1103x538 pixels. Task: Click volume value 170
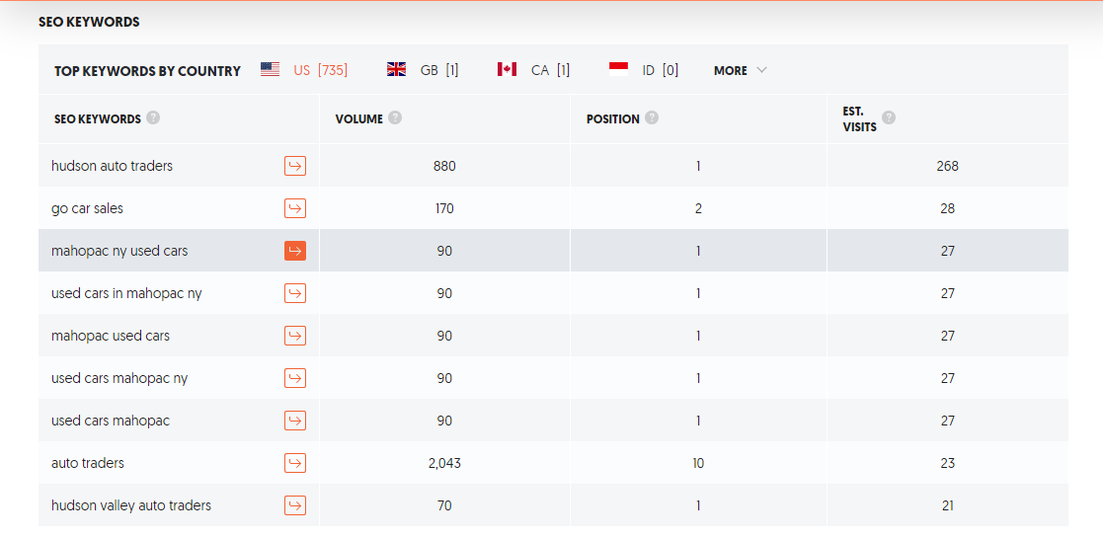pyautogui.click(x=444, y=208)
